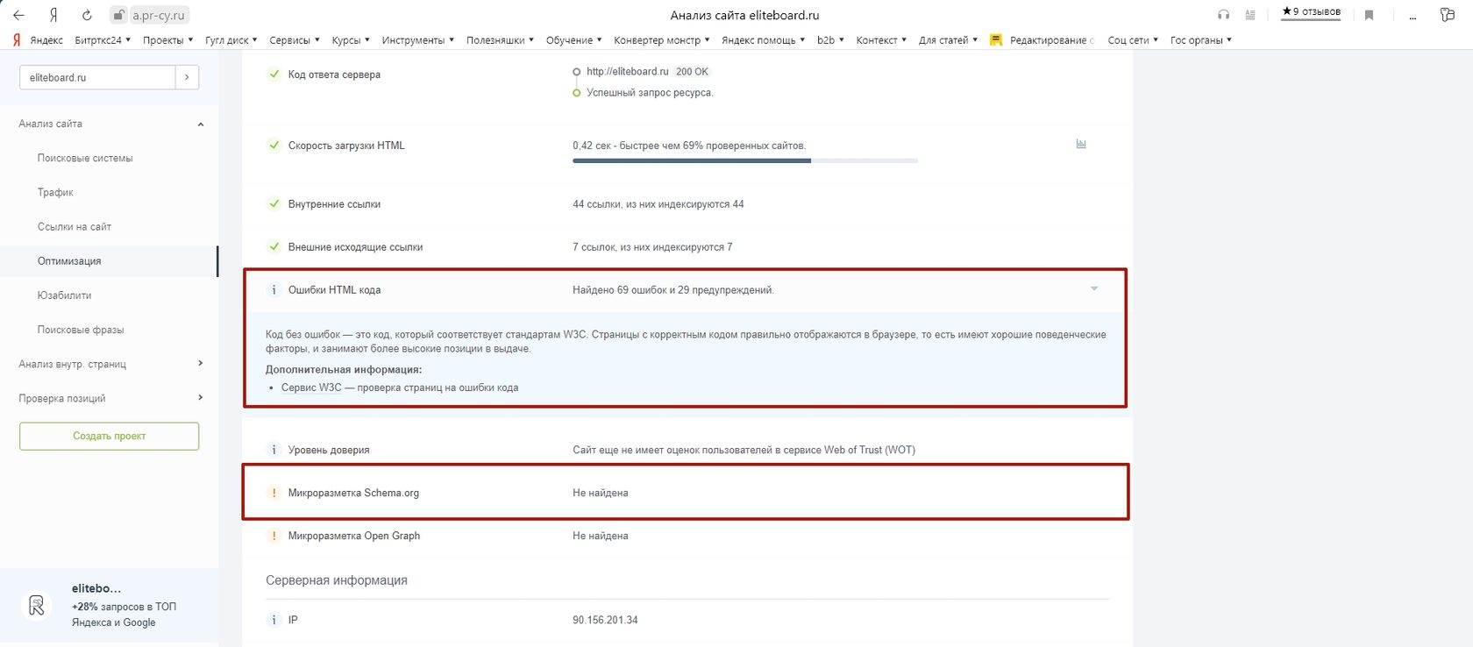Click warning icon beside Микроразметка Open Graph
This screenshot has height=647, width=1473.
[x=274, y=536]
